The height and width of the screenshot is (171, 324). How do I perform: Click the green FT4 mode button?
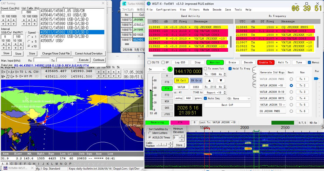tap(167, 88)
